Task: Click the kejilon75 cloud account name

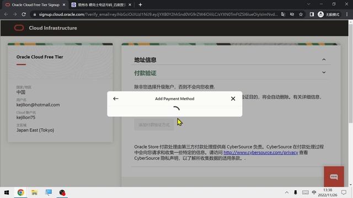Action: pyautogui.click(x=26, y=117)
